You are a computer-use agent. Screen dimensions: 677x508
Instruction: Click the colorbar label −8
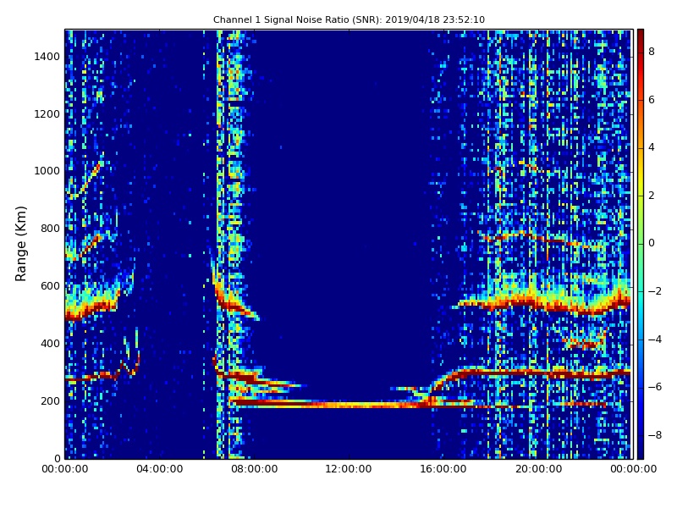click(x=655, y=435)
